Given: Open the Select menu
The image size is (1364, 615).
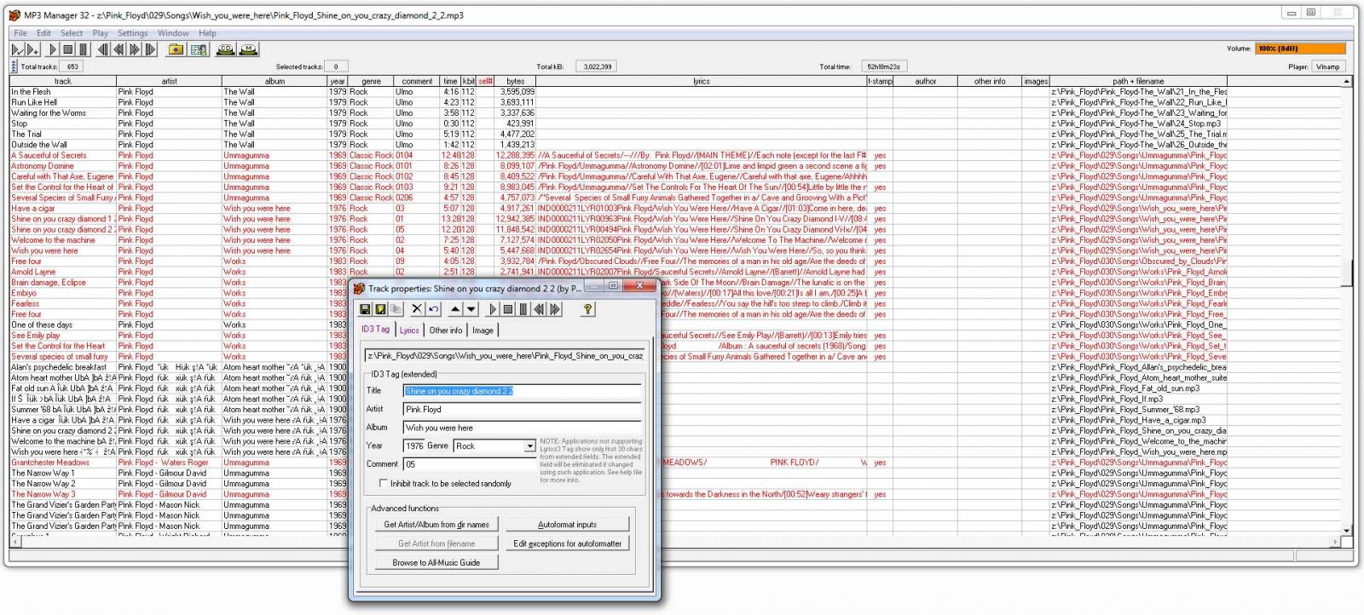Looking at the screenshot, I should click(72, 33).
